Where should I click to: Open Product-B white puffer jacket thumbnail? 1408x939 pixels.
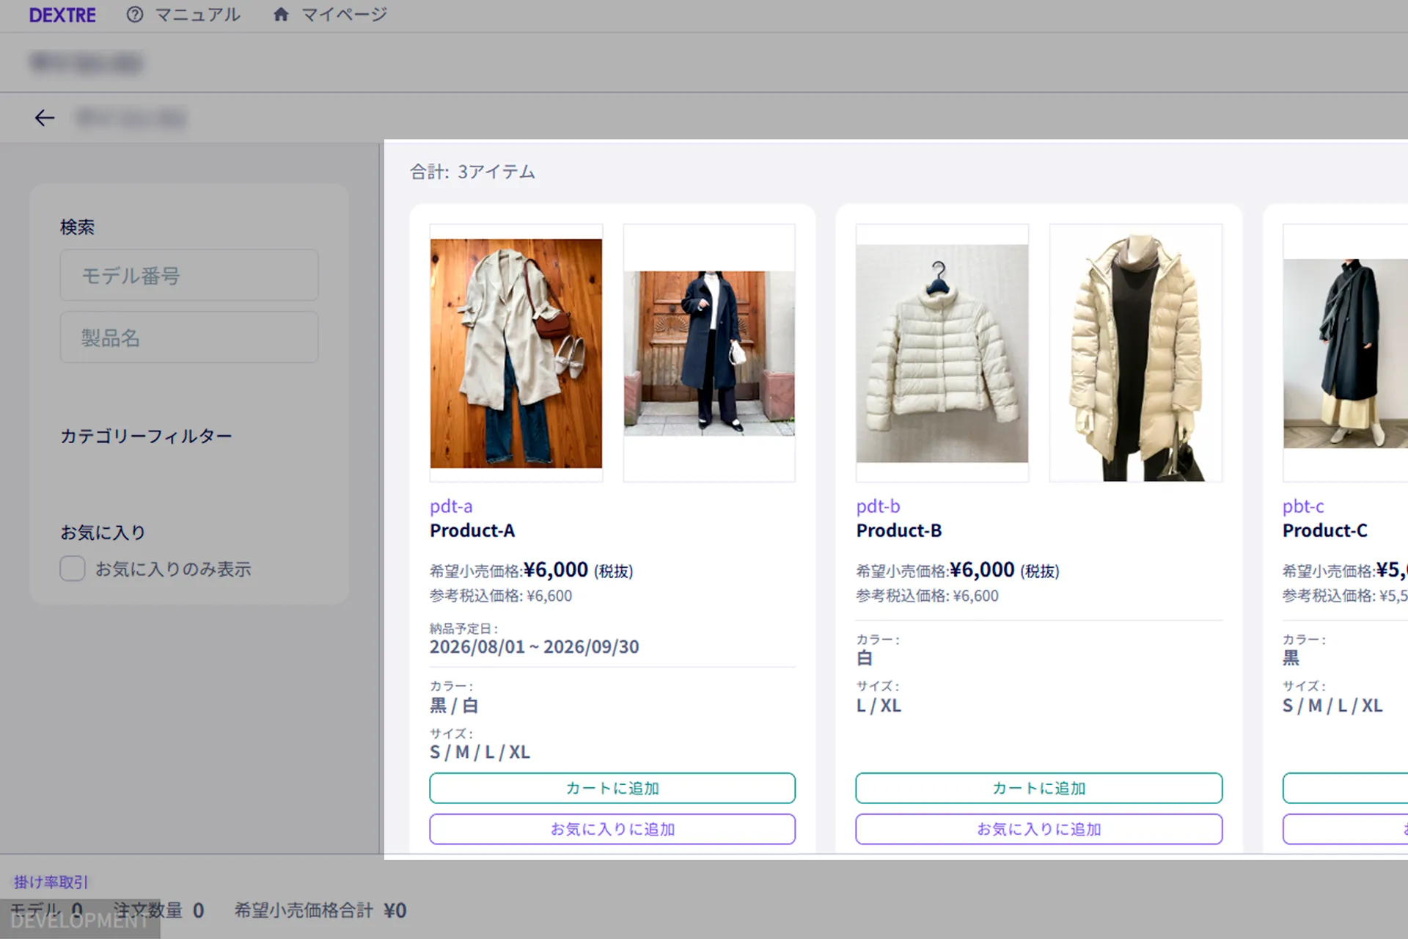click(942, 353)
